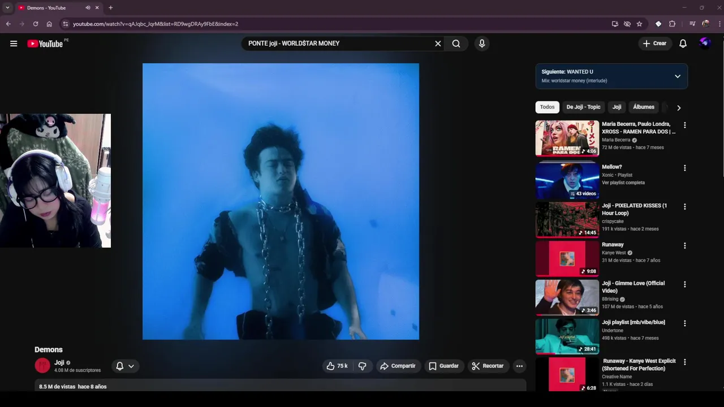Like the video with 75 k likes
The height and width of the screenshot is (407, 724).
[x=337, y=366]
